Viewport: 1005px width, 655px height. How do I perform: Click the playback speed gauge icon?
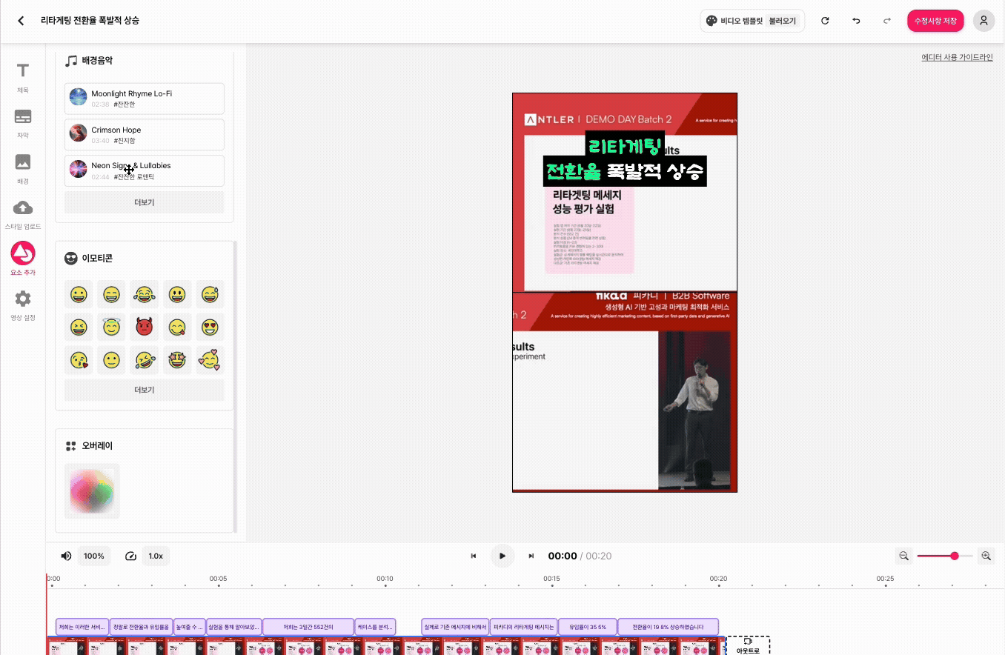click(131, 556)
